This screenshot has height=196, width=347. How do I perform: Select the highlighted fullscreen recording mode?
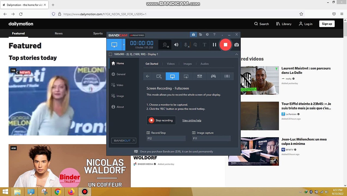172,76
